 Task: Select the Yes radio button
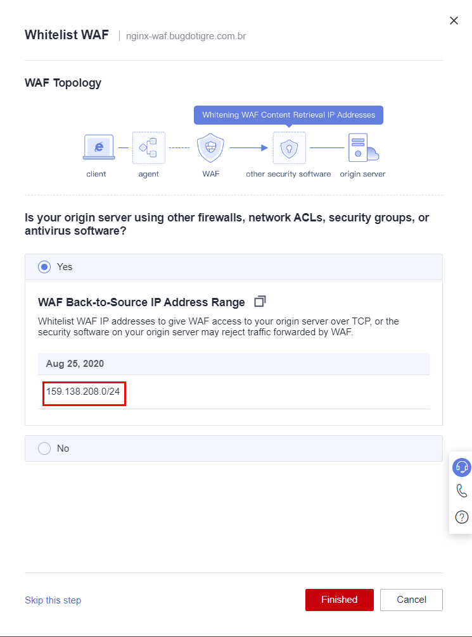click(44, 267)
